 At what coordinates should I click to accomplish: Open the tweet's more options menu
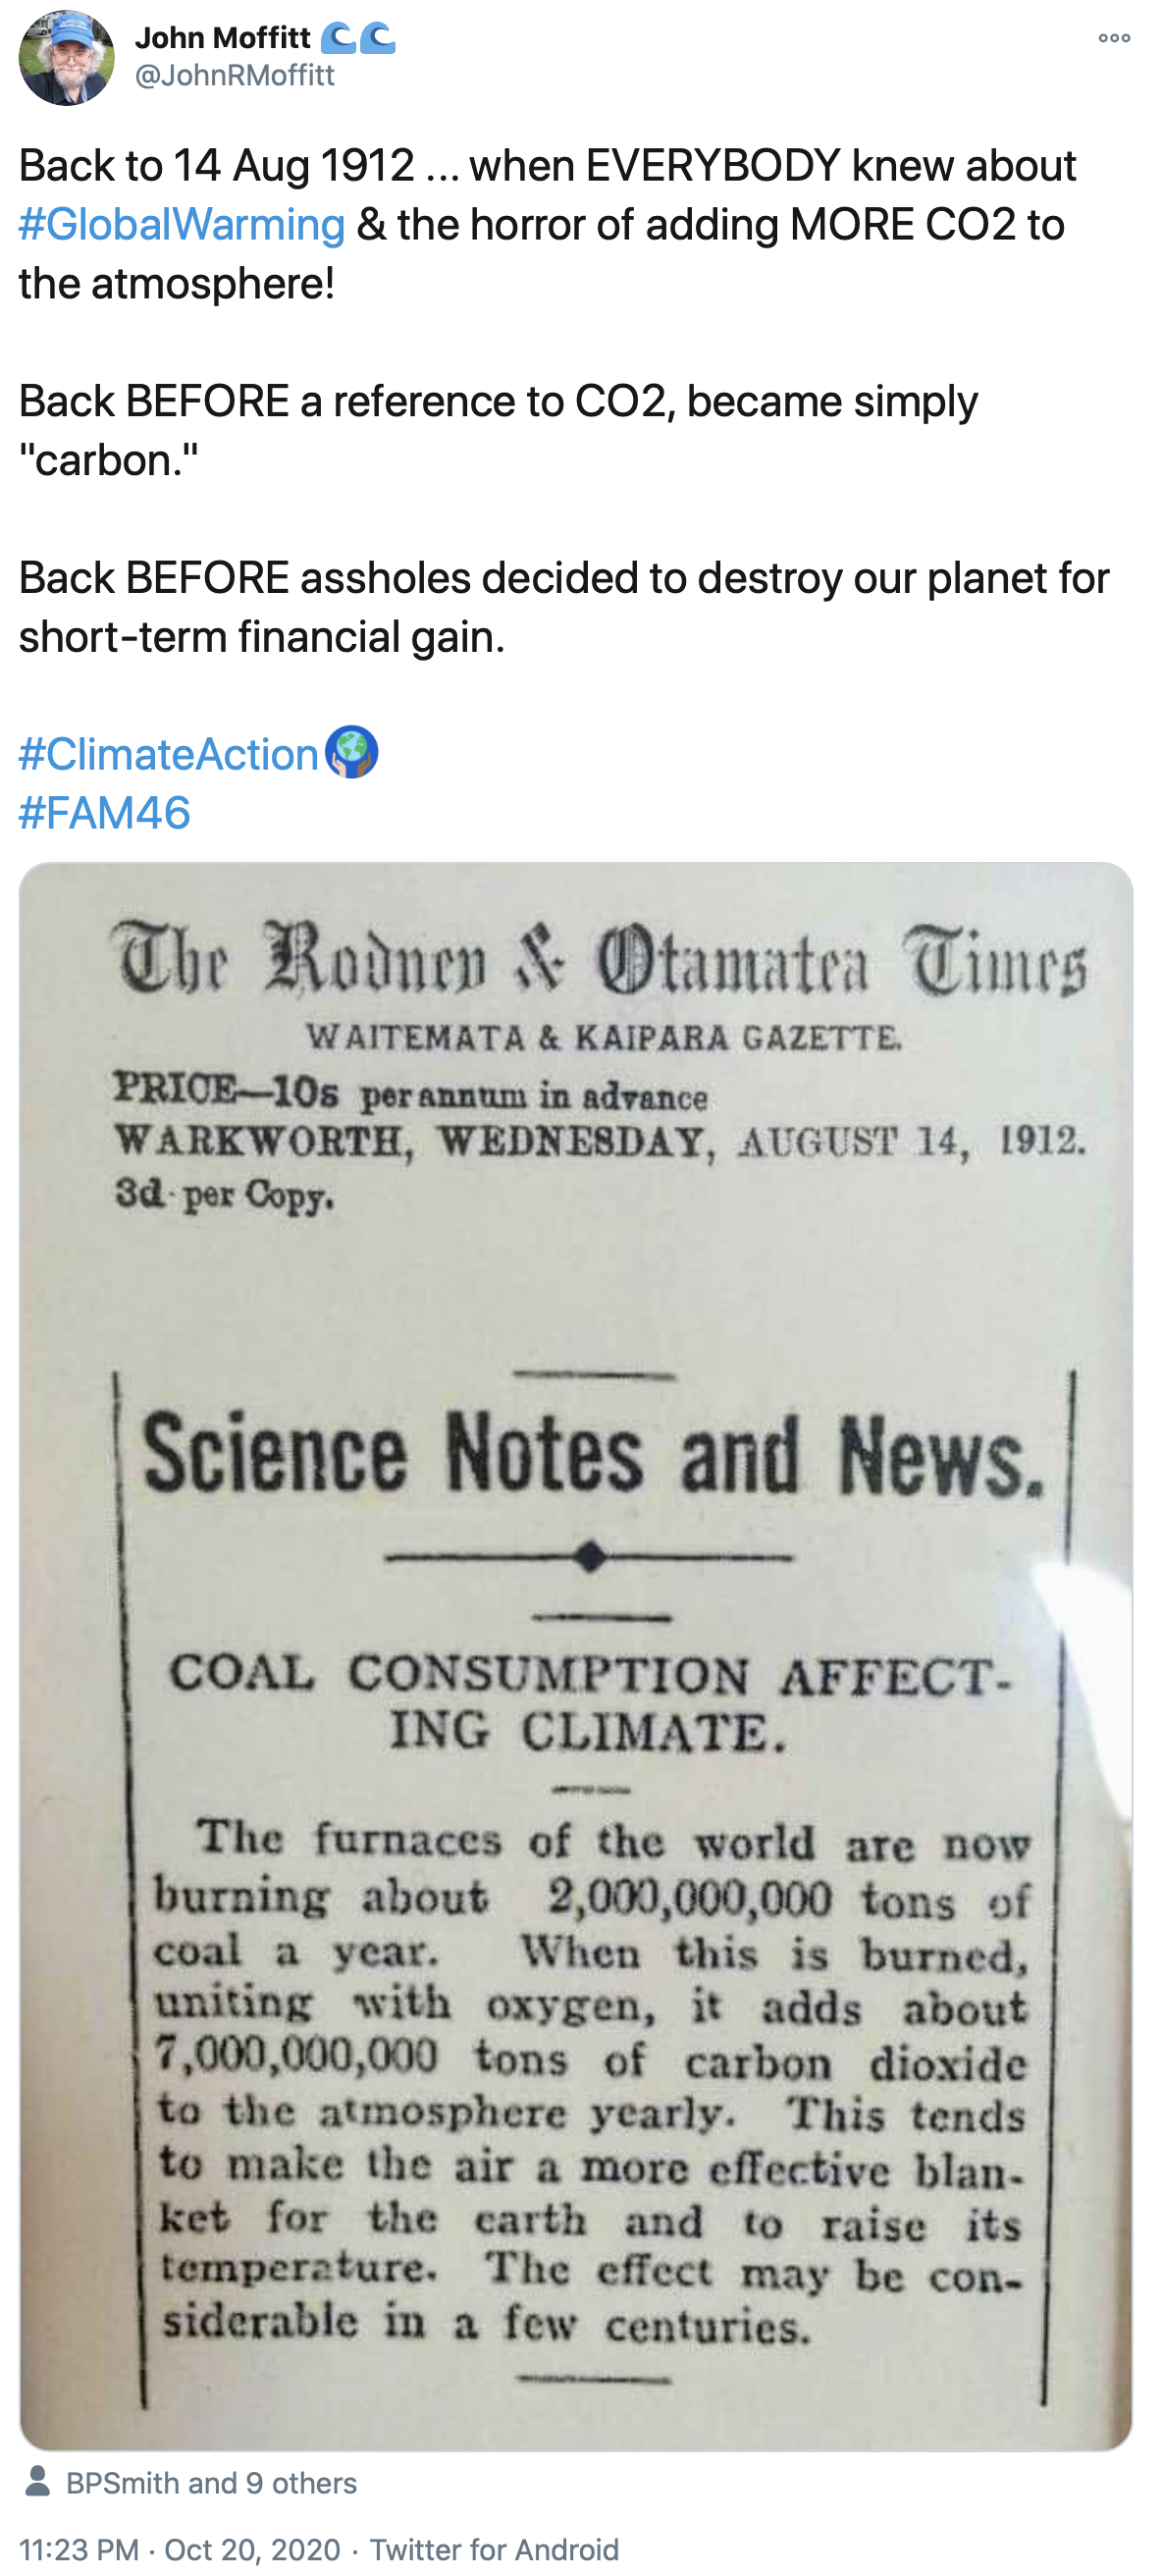(1113, 38)
